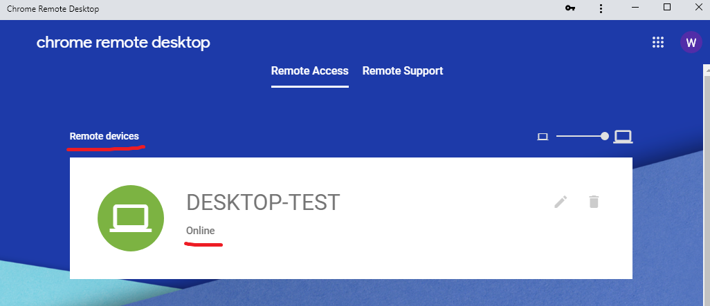Click large laptop icon beside size slider

pyautogui.click(x=623, y=137)
